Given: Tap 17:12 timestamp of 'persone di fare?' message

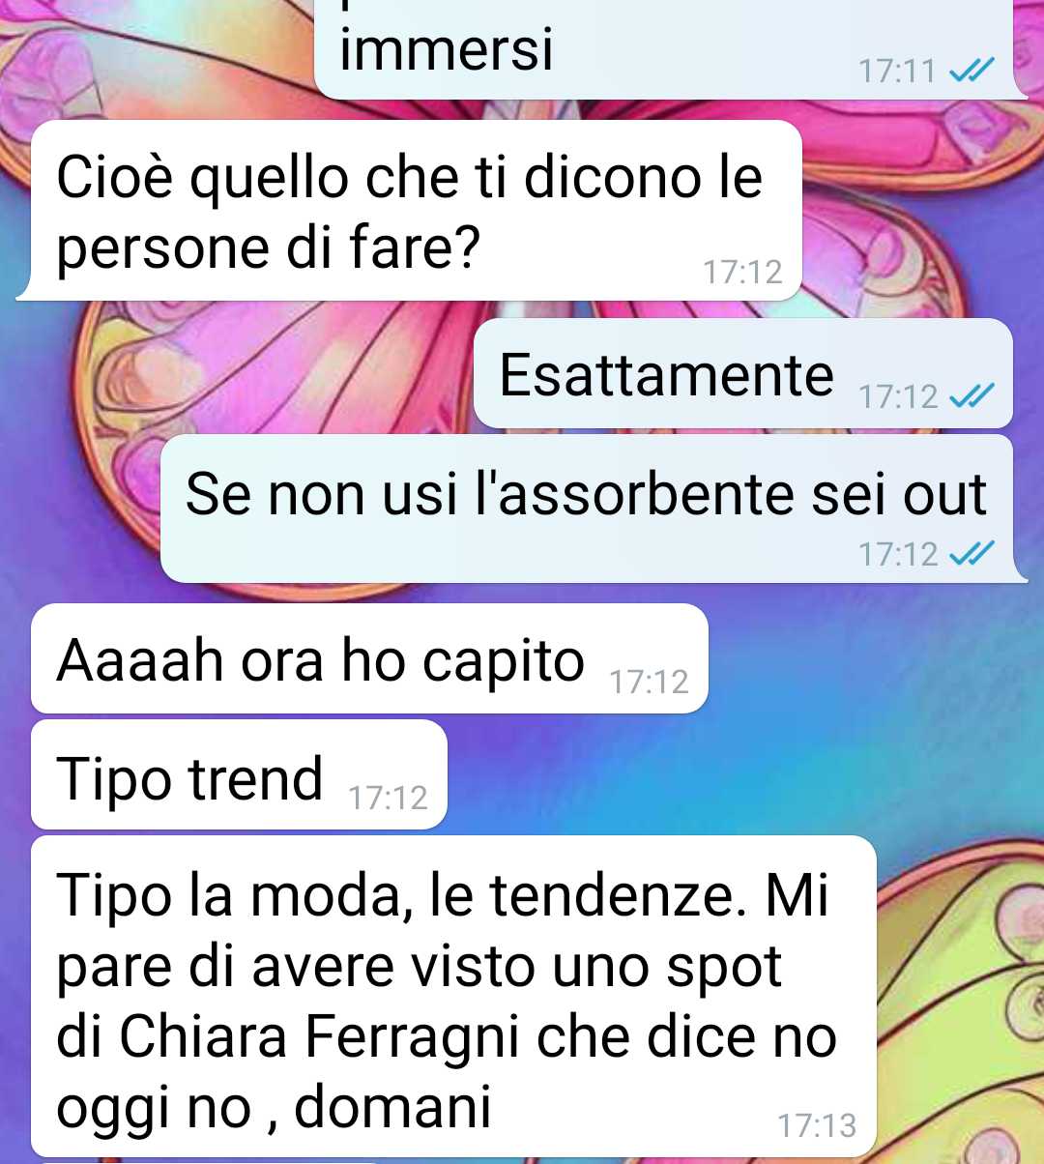Looking at the screenshot, I should click(x=742, y=272).
